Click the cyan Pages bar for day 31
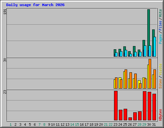Viewport: 164px width, 128px height. tap(155, 47)
